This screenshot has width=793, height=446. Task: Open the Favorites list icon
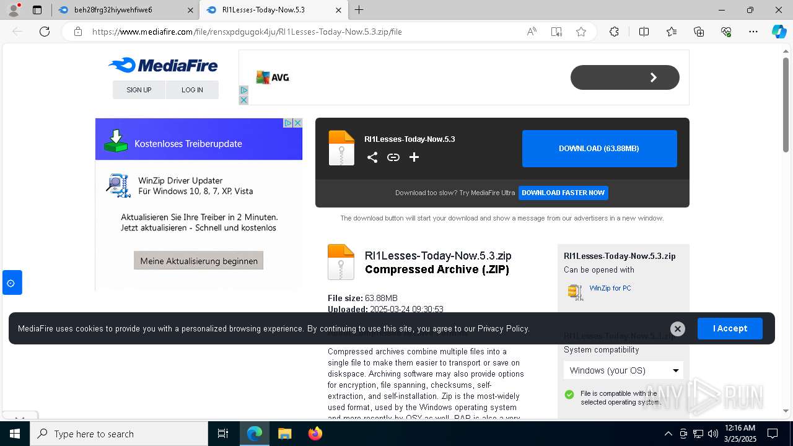[x=672, y=32]
